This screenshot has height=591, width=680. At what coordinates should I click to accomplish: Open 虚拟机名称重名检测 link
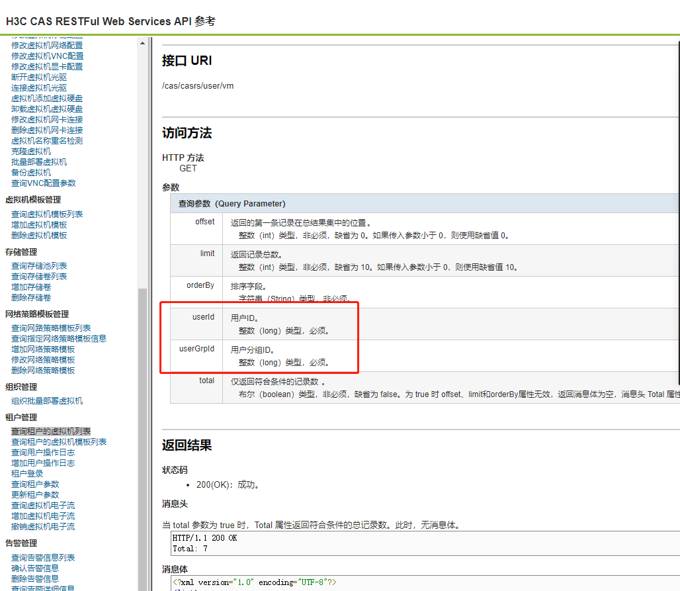pyautogui.click(x=47, y=140)
